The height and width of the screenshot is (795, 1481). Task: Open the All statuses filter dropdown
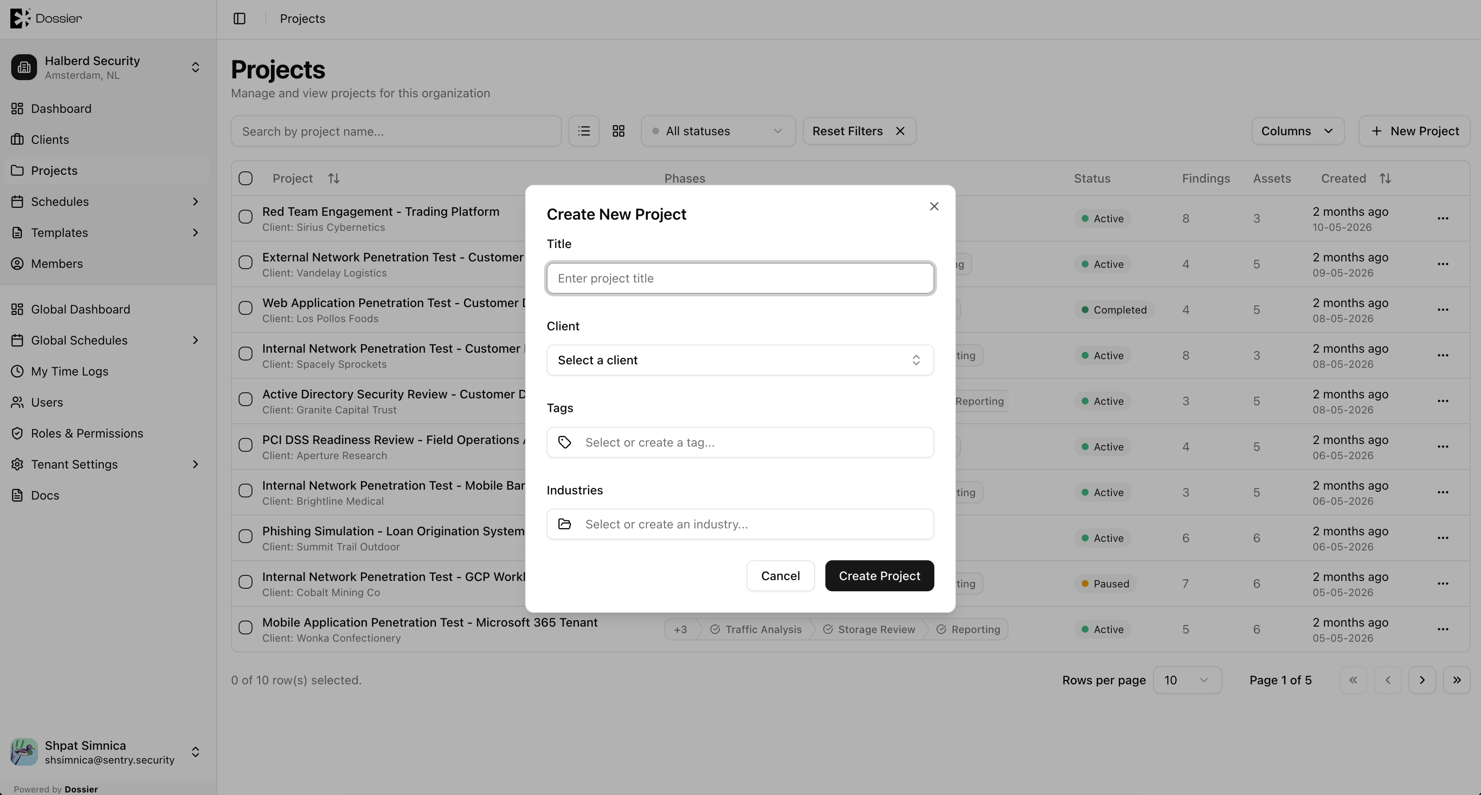pyautogui.click(x=718, y=131)
